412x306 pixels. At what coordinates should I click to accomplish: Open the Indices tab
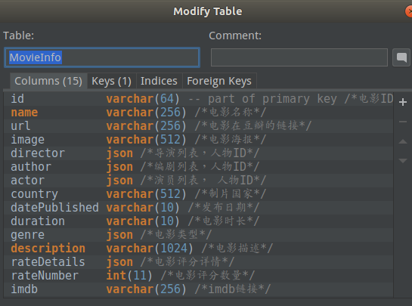[x=159, y=81]
